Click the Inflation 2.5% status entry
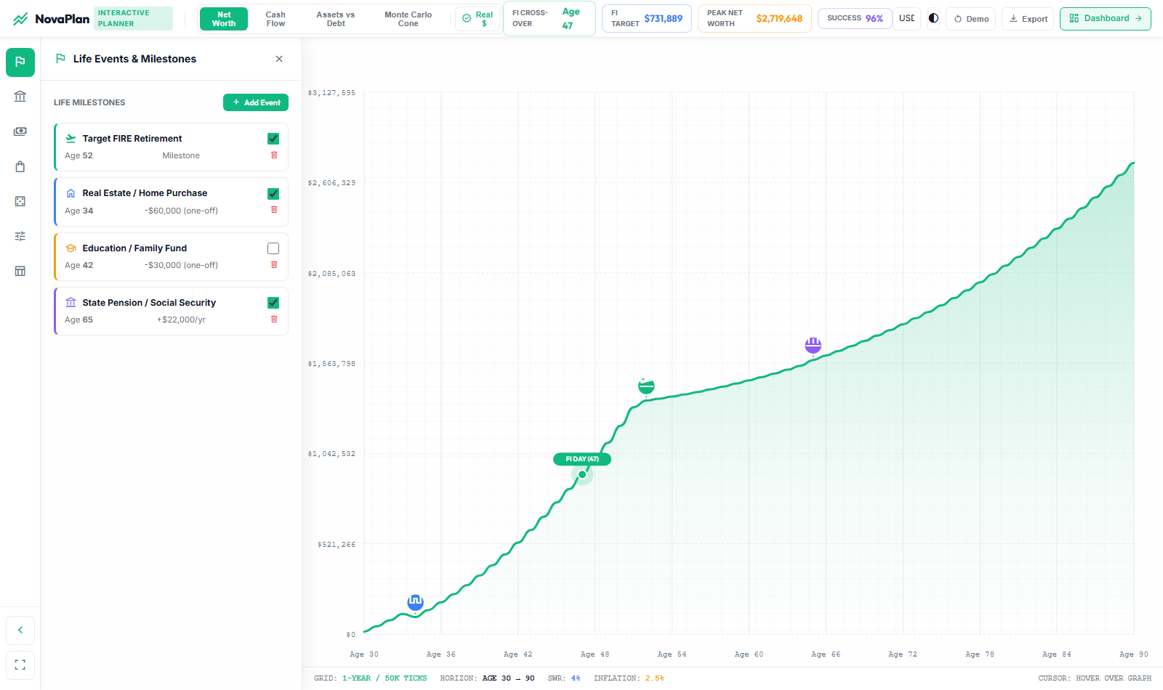Image resolution: width=1163 pixels, height=690 pixels. click(629, 678)
